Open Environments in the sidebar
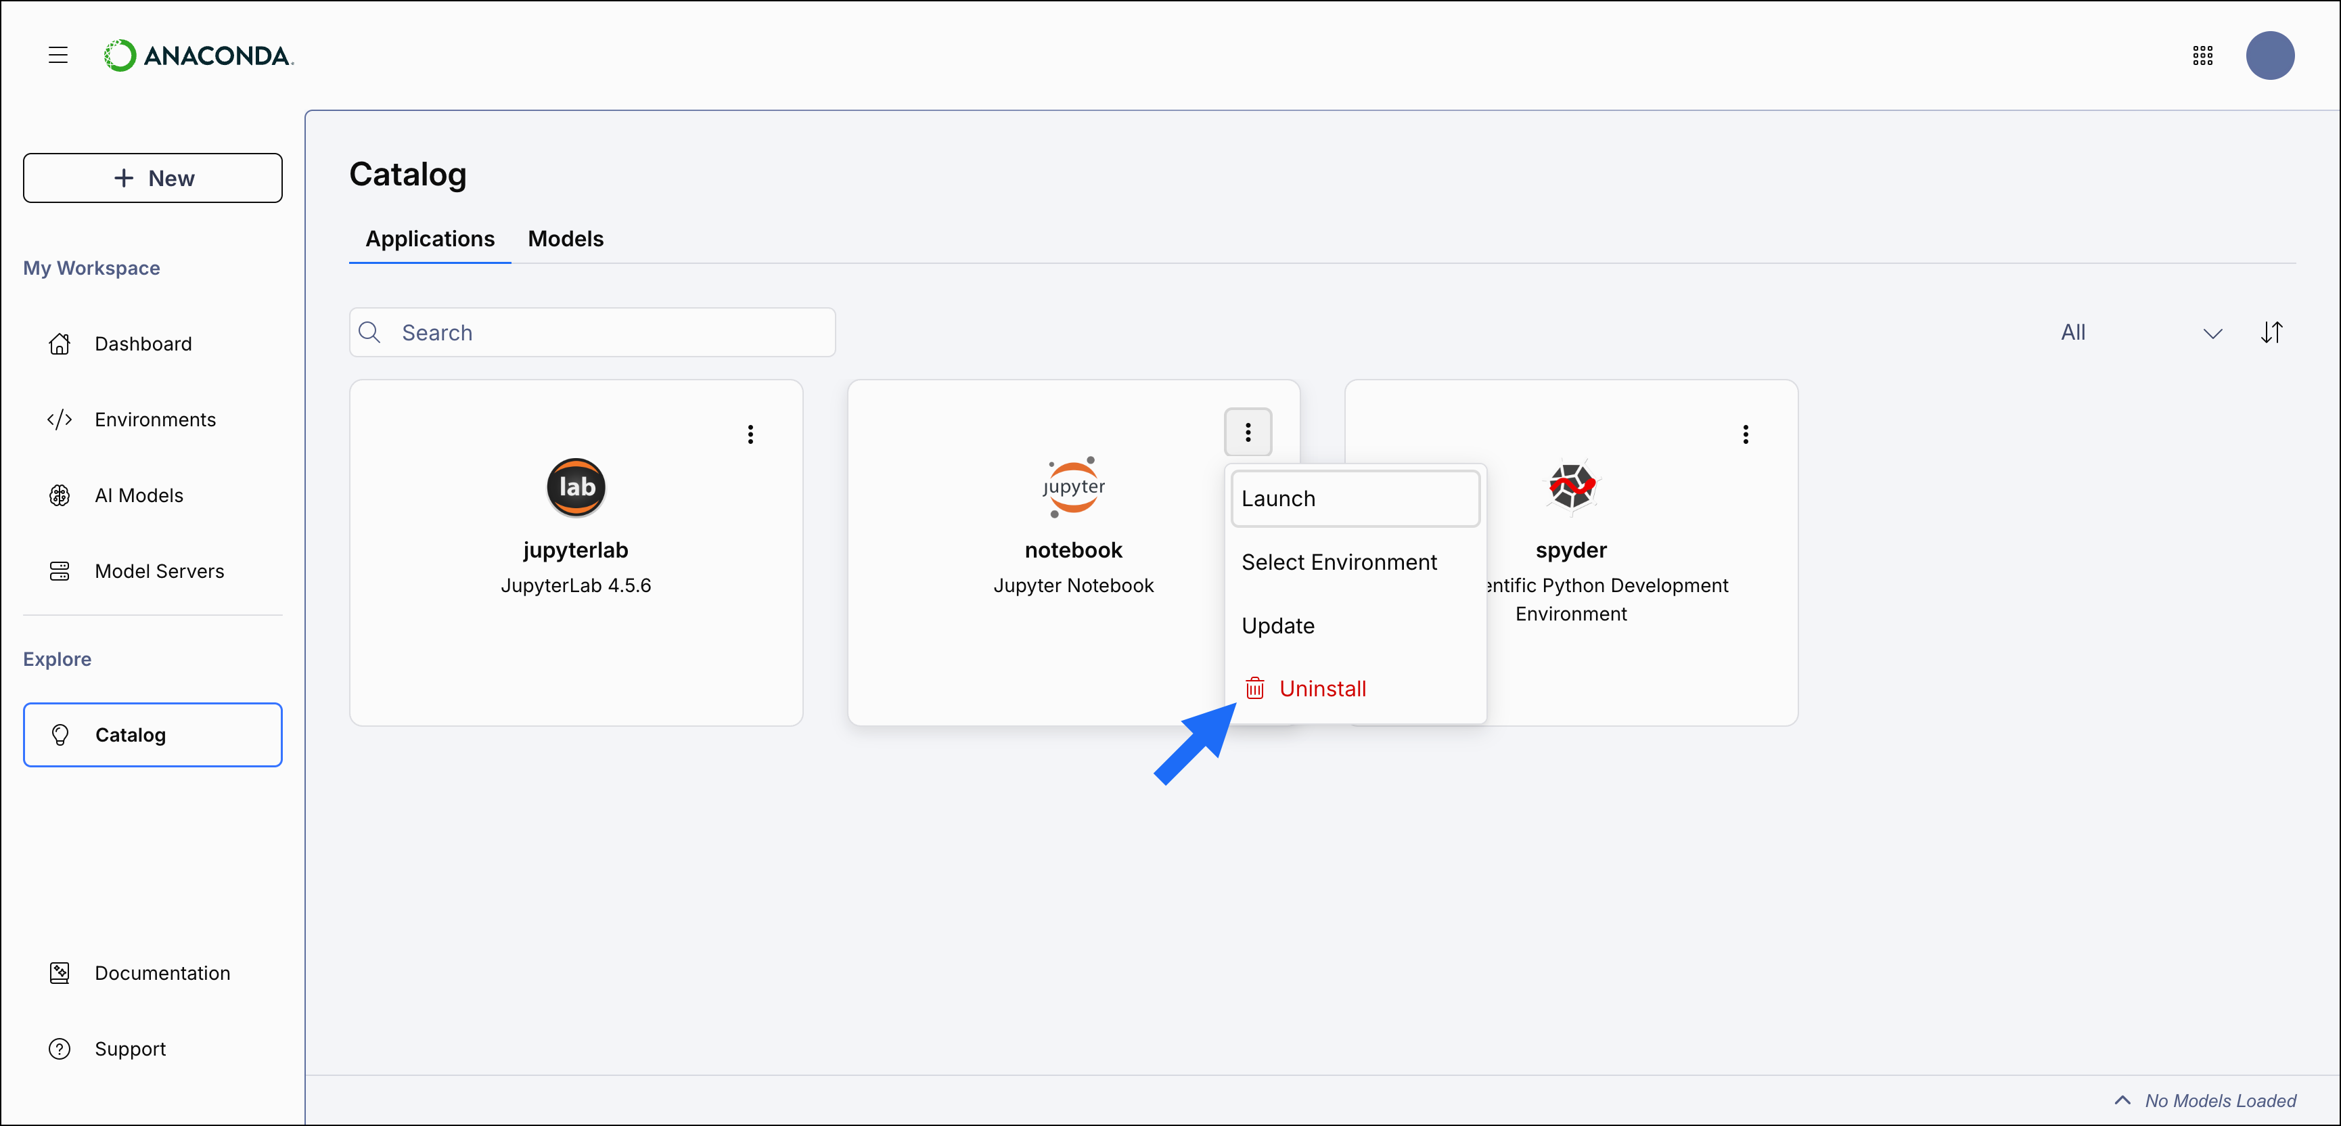Image resolution: width=2341 pixels, height=1126 pixels. (x=153, y=419)
